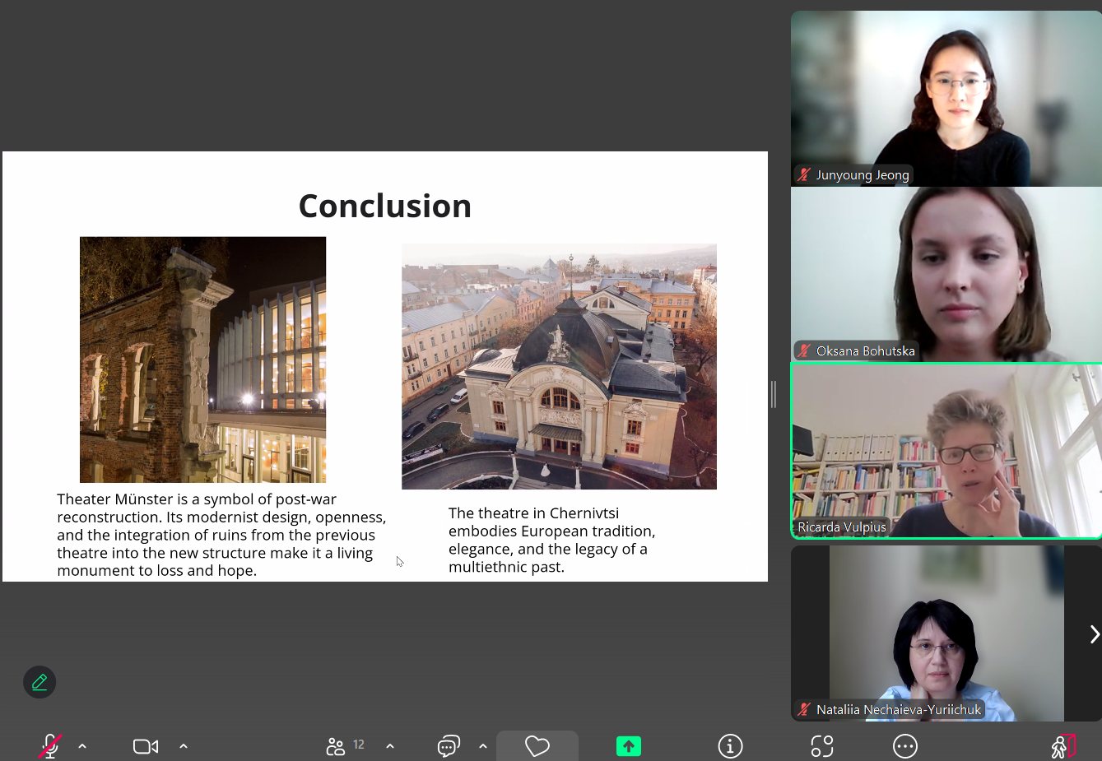Viewport: 1102px width, 761px height.
Task: Open the annotation pencil tool
Action: (x=40, y=682)
